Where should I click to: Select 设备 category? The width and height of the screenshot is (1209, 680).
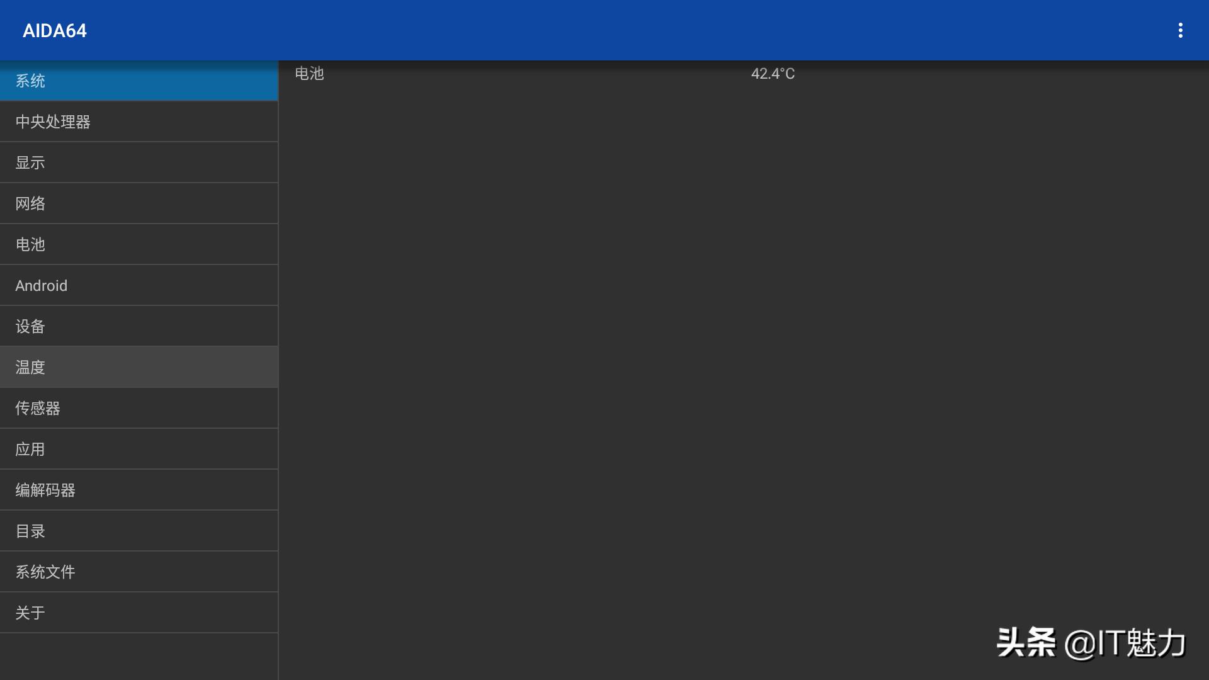click(139, 326)
